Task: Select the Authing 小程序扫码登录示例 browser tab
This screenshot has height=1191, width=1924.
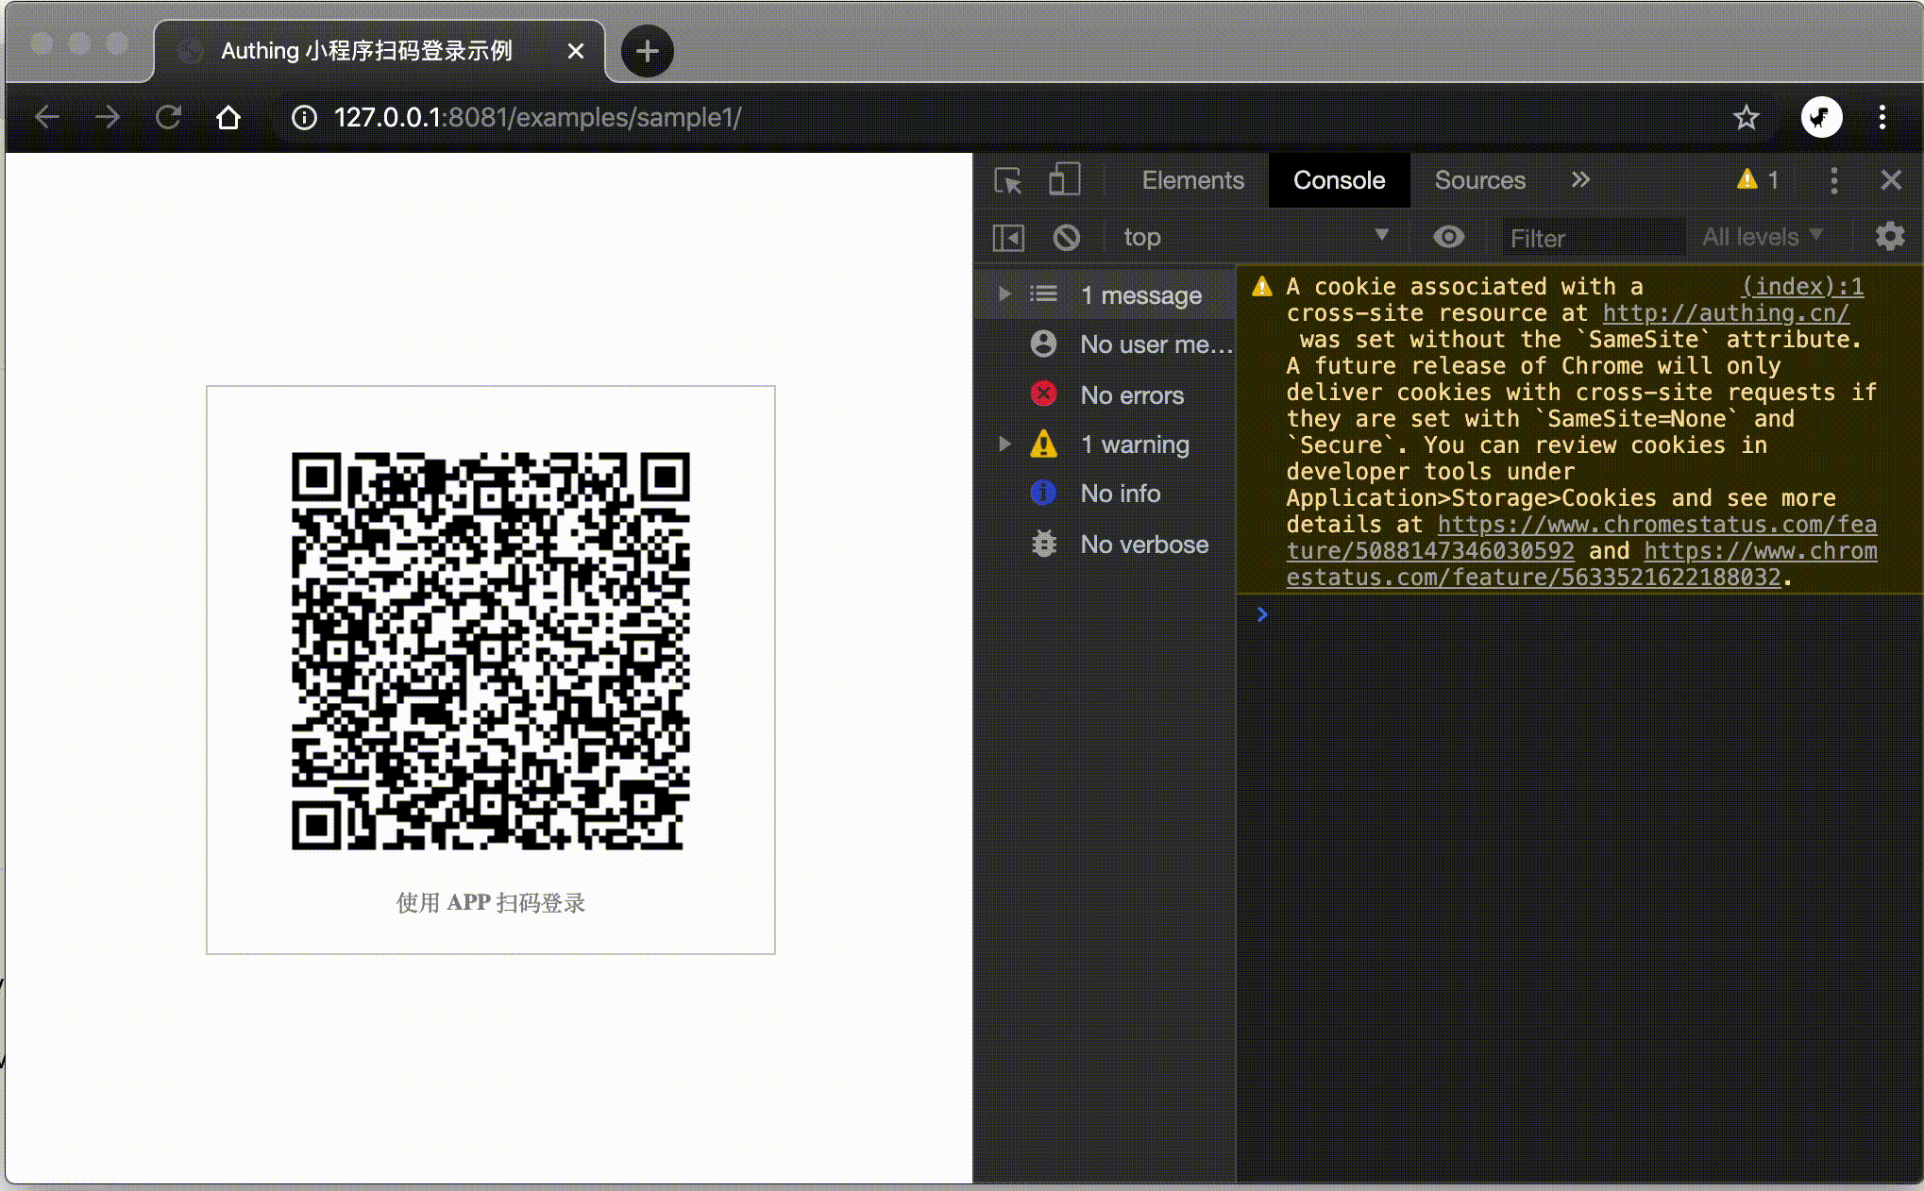Action: point(379,51)
